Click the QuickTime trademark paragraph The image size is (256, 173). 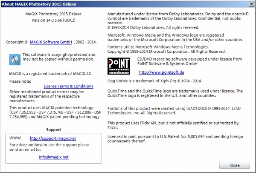(175, 93)
